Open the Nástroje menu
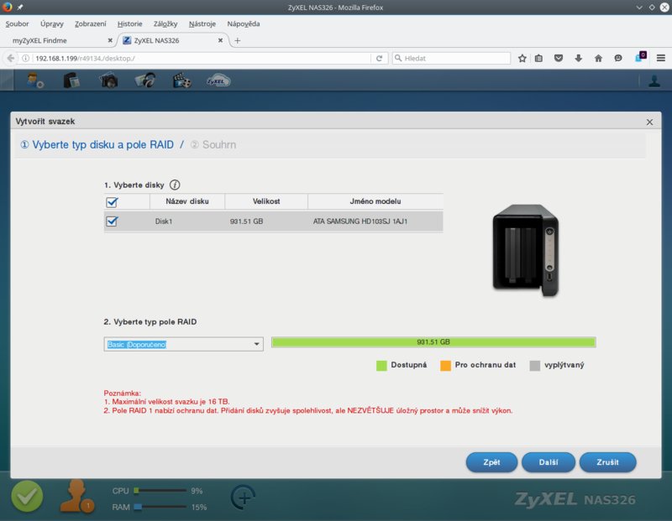Screen dimensions: 672x521 point(202,24)
